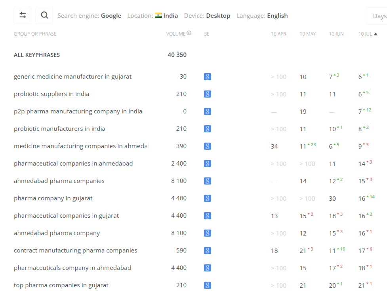Image resolution: width=387 pixels, height=294 pixels.
Task: Click volume 2 400 for pharmaceutical companies in ahmedabad
Action: pyautogui.click(x=179, y=164)
